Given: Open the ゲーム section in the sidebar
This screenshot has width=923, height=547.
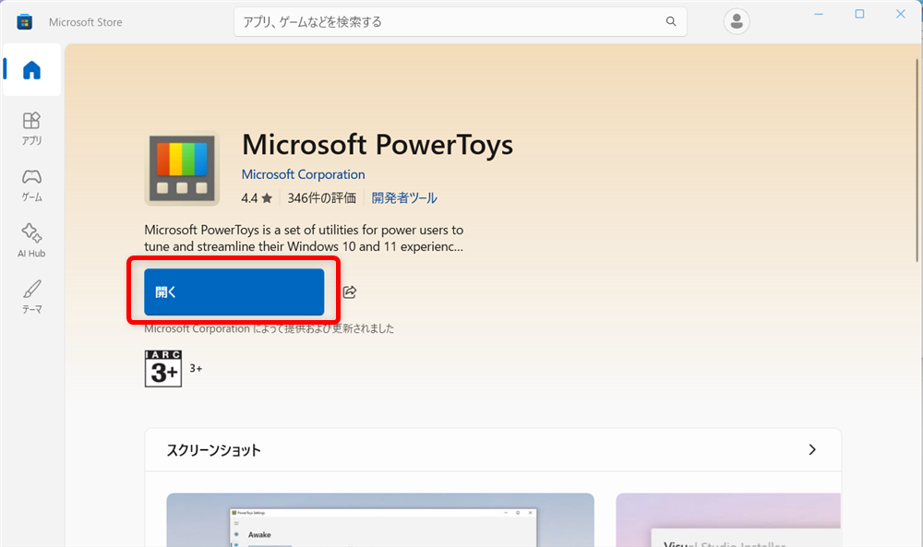Looking at the screenshot, I should coord(31,184).
